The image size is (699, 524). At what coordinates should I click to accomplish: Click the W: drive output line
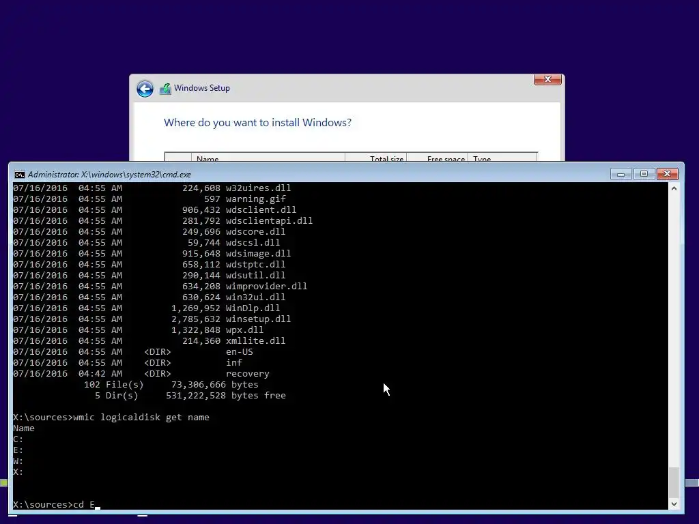coord(18,461)
